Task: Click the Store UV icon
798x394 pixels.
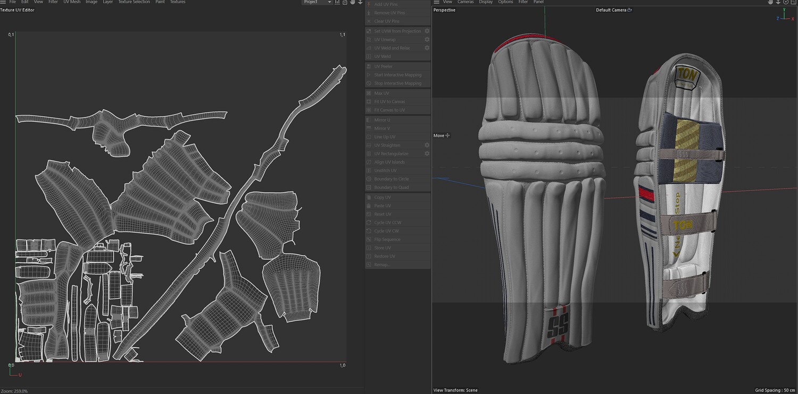Action: (x=369, y=248)
